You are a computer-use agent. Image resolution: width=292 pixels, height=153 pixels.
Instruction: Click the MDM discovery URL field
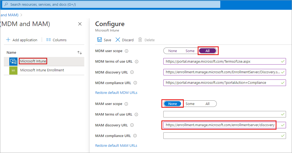(x=225, y=72)
